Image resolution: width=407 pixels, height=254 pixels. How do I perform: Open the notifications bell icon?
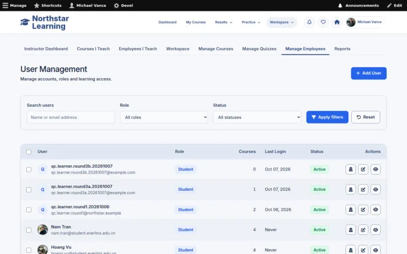pyautogui.click(x=309, y=22)
